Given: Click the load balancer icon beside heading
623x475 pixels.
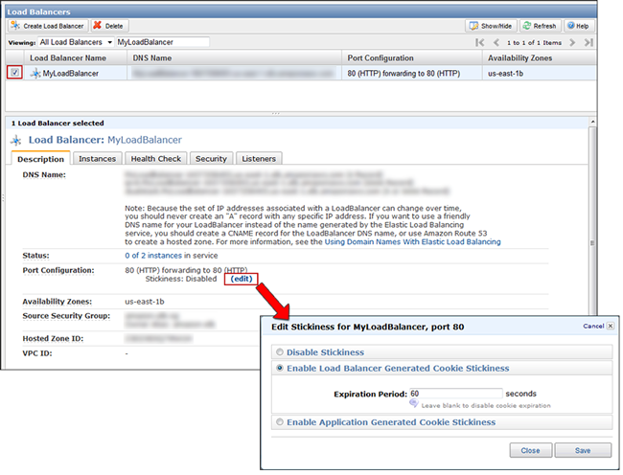Looking at the screenshot, I should (x=16, y=140).
